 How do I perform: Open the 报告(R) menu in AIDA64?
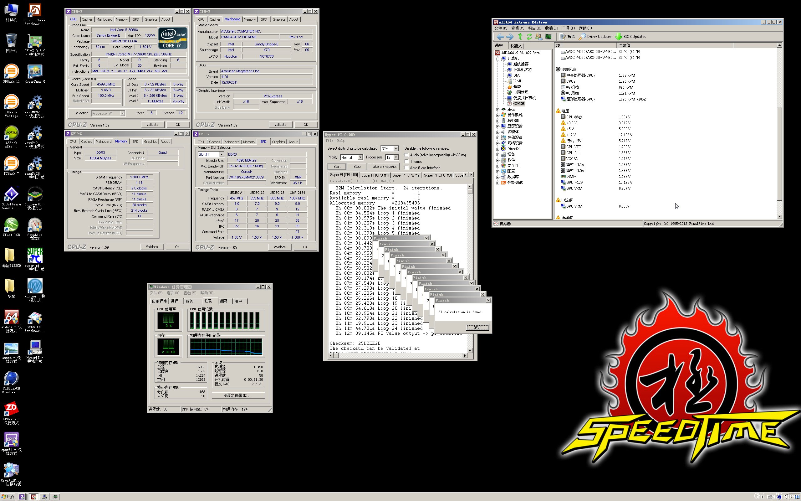534,28
